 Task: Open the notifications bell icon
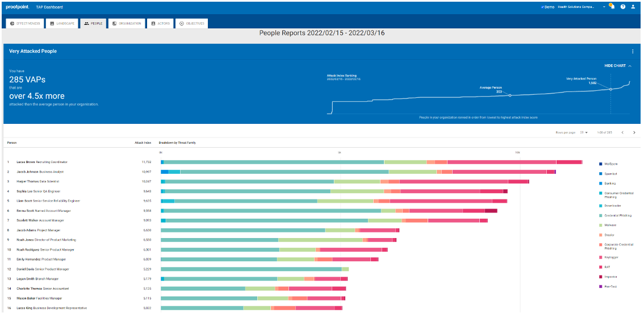click(x=612, y=7)
